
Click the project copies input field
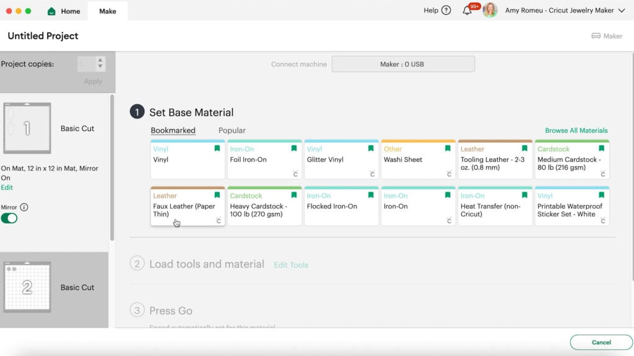pyautogui.click(x=87, y=64)
